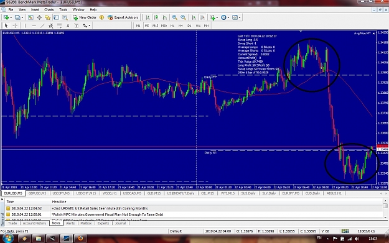Screen dimensions: 389x243
Task: Open the Periods clock icon
Action: 224,17
